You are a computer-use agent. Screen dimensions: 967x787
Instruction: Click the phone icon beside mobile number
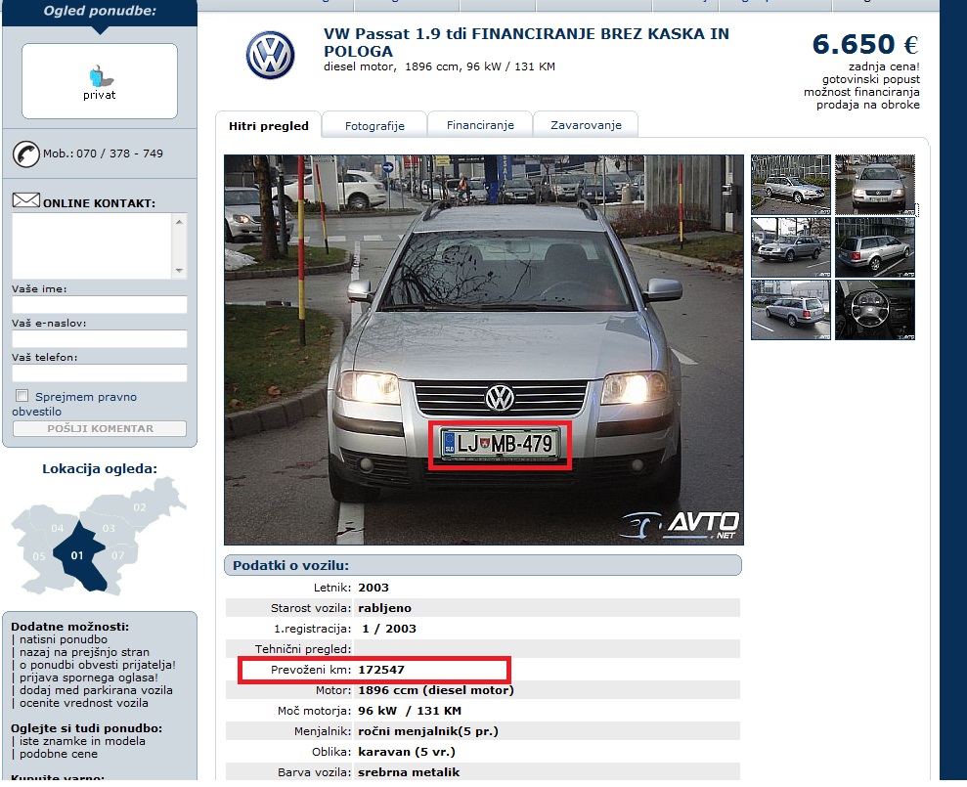point(25,153)
